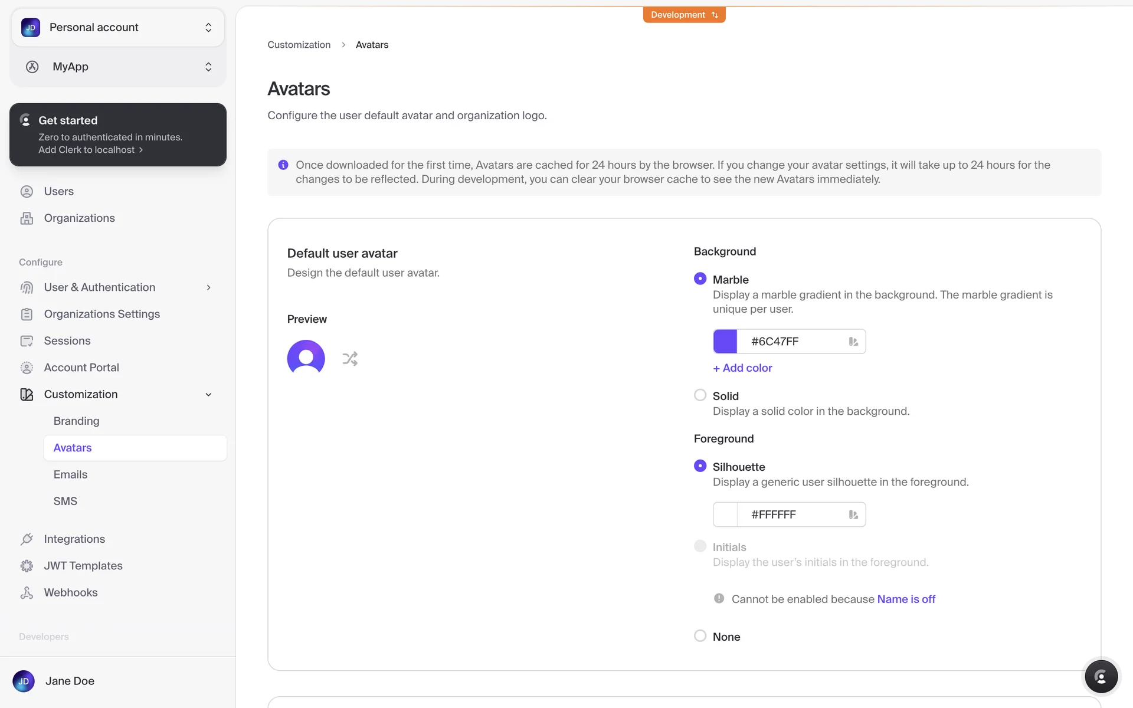Click the purple marble color swatch
Screen dimensions: 1133x708
coord(725,342)
